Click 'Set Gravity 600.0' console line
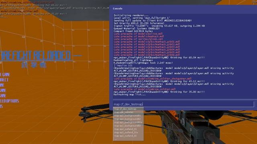Screen dimensions: 257x144 pyautogui.click(x=139, y=23)
